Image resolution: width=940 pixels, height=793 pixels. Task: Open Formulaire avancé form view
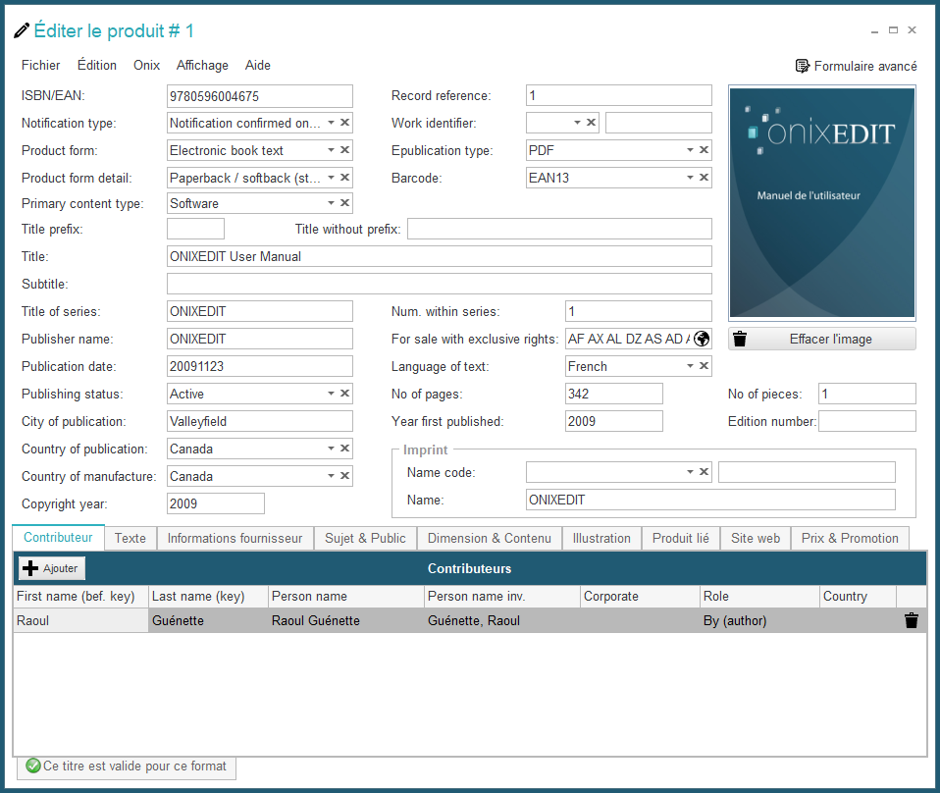pyautogui.click(x=856, y=66)
